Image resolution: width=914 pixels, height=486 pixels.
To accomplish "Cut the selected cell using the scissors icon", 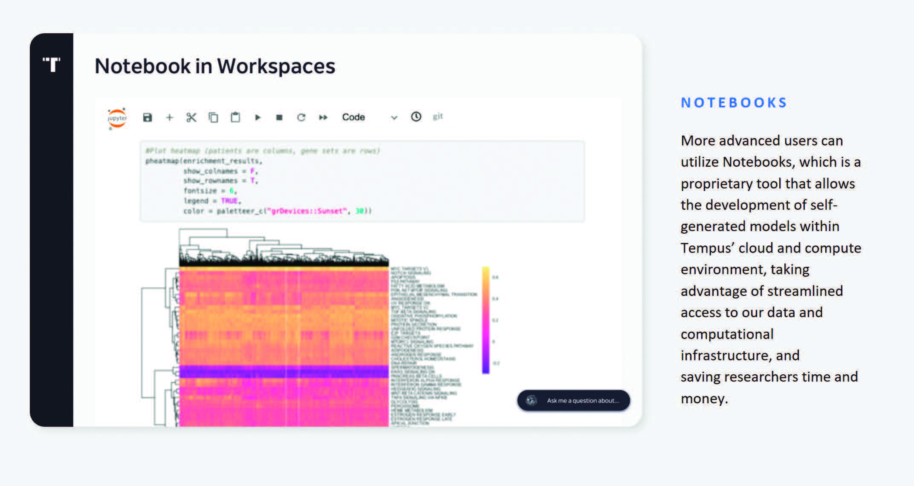I will click(191, 118).
